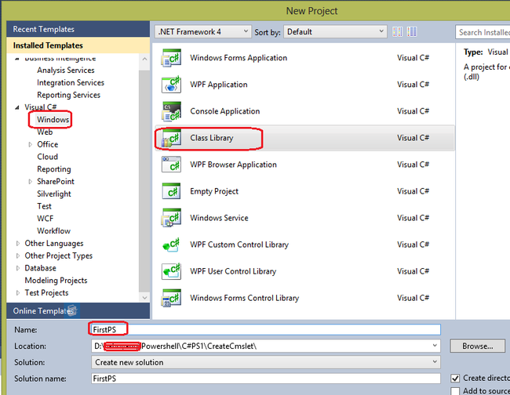Click the Browse... button
The height and width of the screenshot is (395, 510).
pos(478,346)
